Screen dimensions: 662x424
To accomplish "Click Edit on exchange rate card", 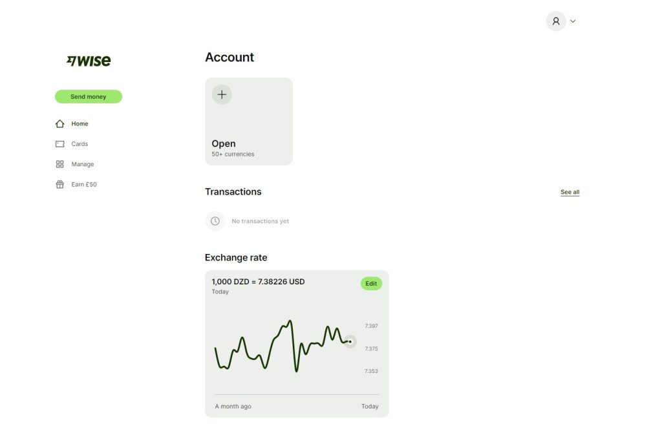I will tap(371, 284).
